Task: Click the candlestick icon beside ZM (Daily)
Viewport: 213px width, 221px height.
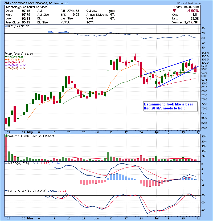Action: tap(6, 54)
